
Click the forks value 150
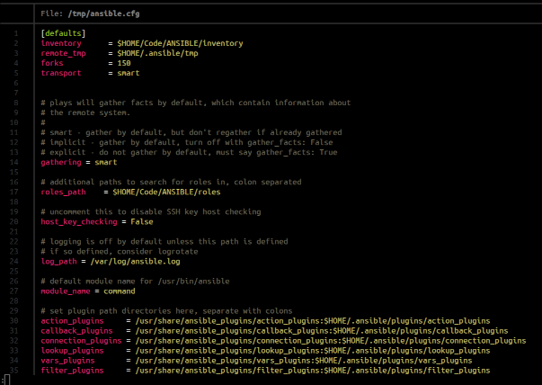pyautogui.click(x=124, y=63)
